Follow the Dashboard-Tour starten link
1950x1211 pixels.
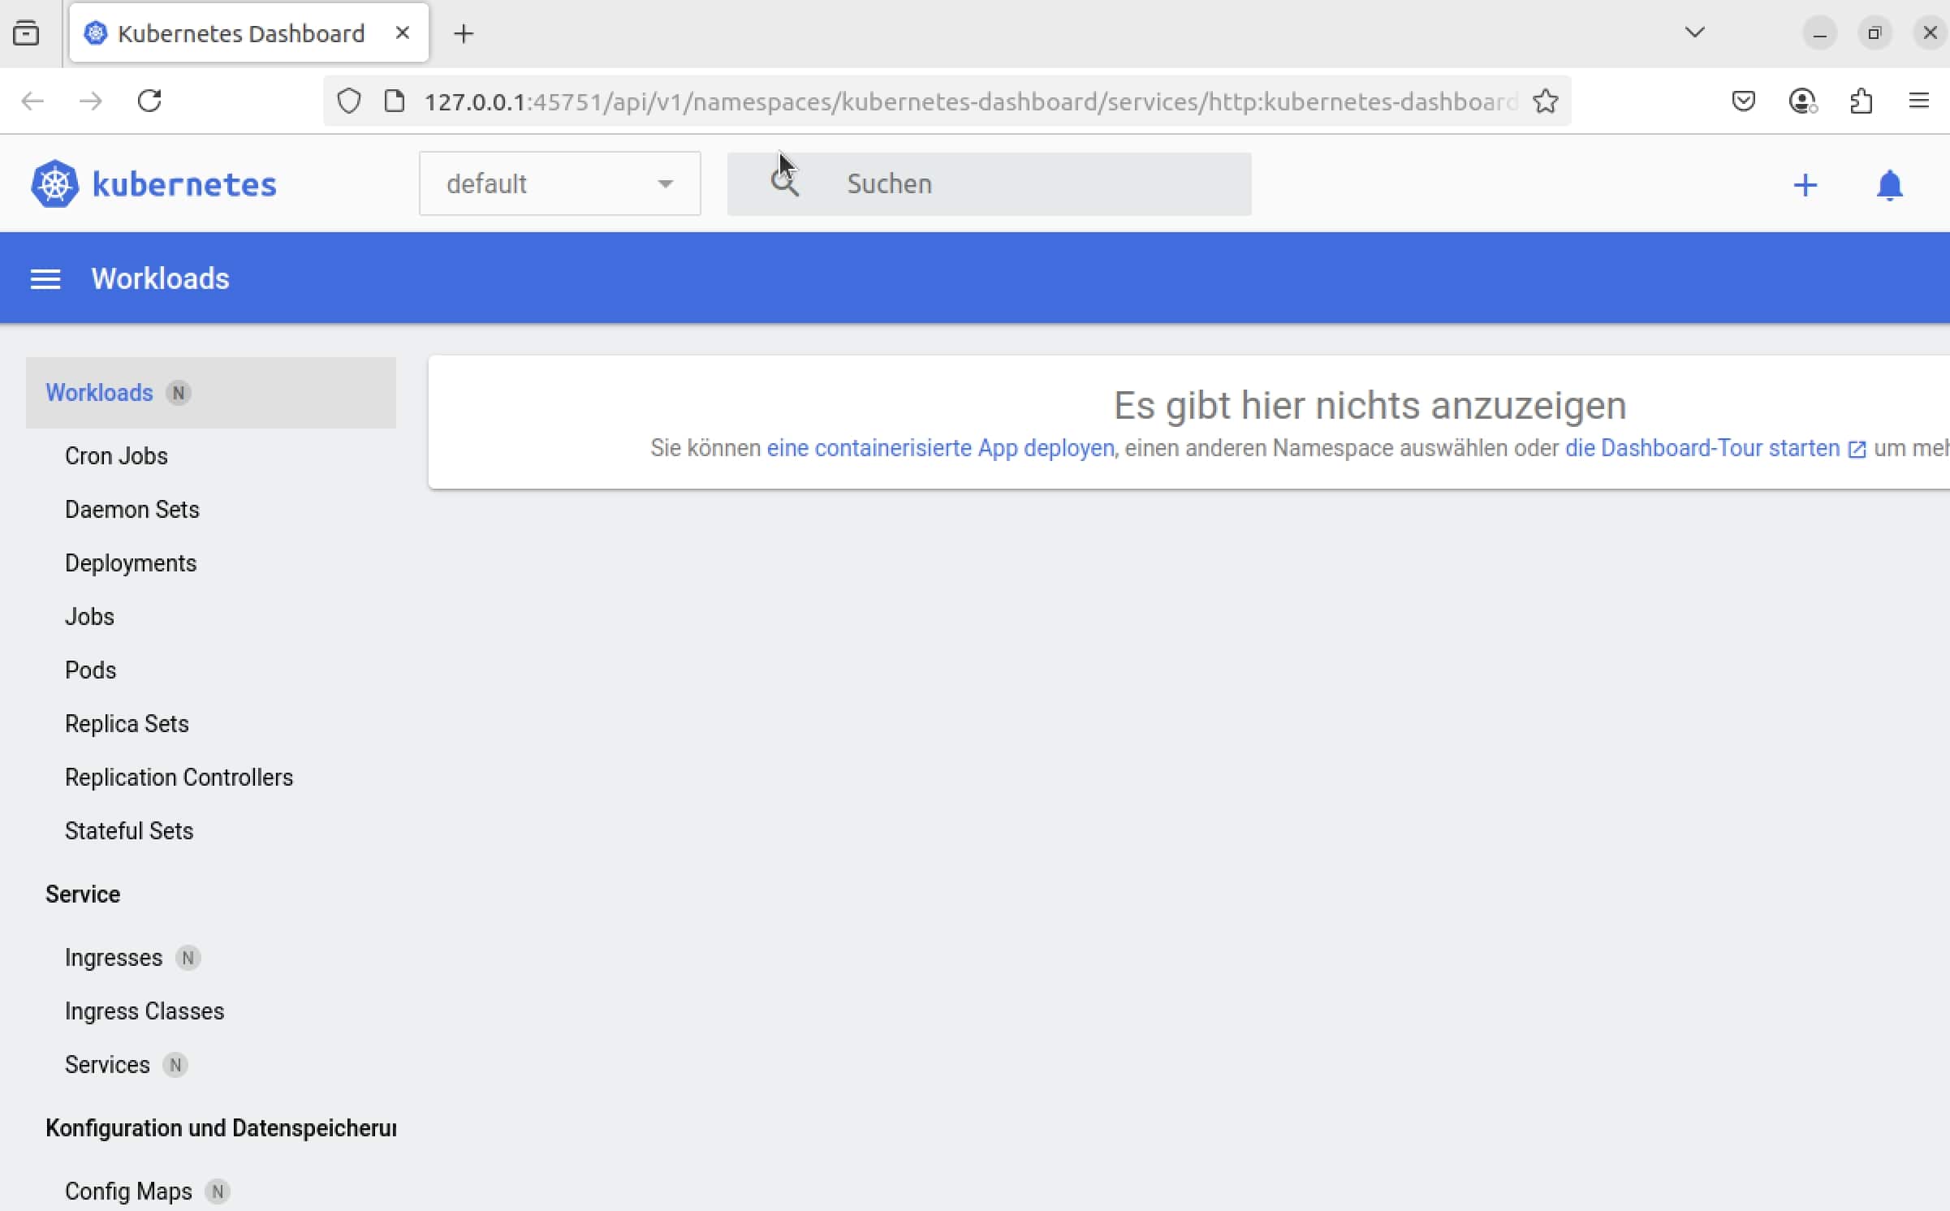pos(1715,448)
